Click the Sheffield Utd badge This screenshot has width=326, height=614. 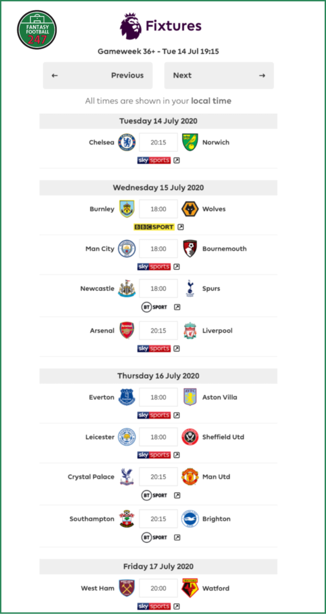[x=190, y=437]
